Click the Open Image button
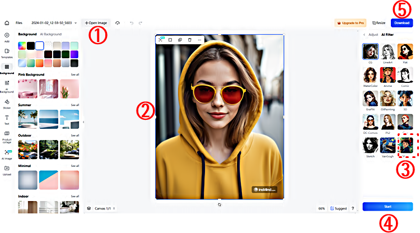The width and height of the screenshot is (420, 233). click(x=96, y=23)
